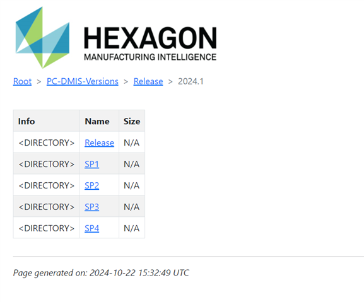Click the Size column header
Image resolution: width=364 pixels, height=302 pixels.
click(132, 121)
